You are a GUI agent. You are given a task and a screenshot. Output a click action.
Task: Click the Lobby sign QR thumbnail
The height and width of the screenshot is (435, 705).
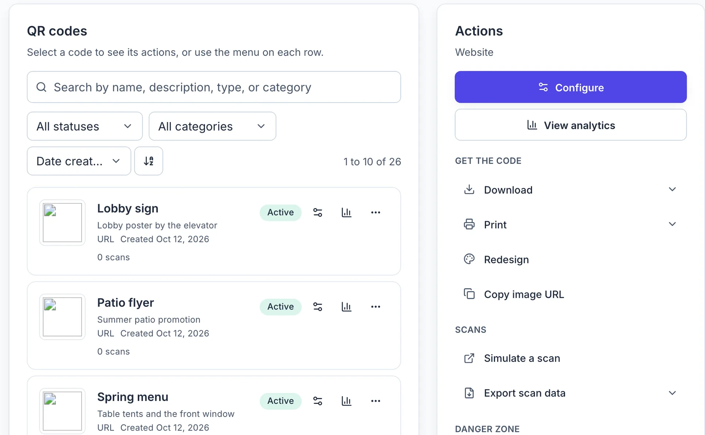click(x=62, y=222)
